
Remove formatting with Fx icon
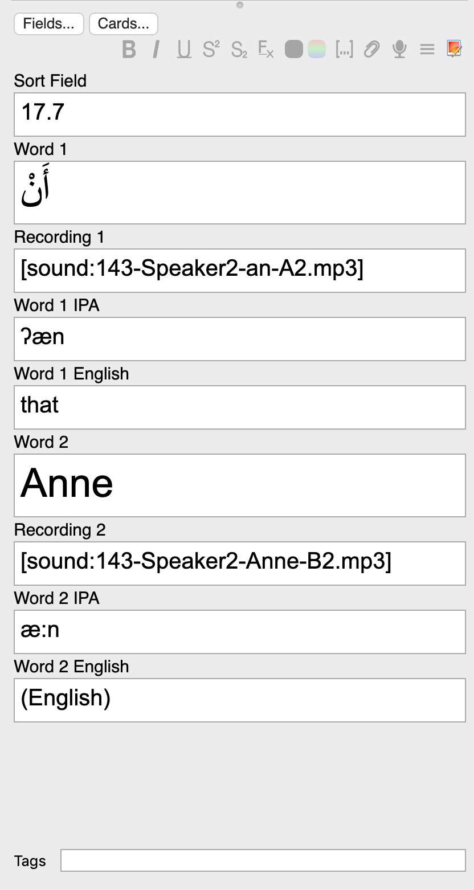266,50
